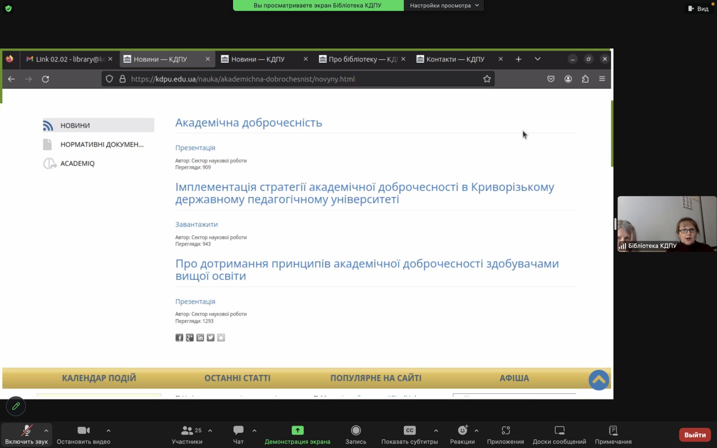Image resolution: width=717 pixels, height=448 pixels.
Task: Select НОВИНИ in sidebar menu
Action: click(99, 125)
